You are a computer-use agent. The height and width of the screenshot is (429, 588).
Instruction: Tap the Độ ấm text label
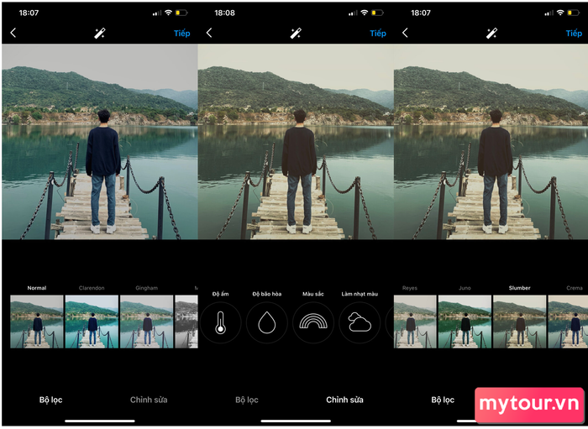[220, 294]
